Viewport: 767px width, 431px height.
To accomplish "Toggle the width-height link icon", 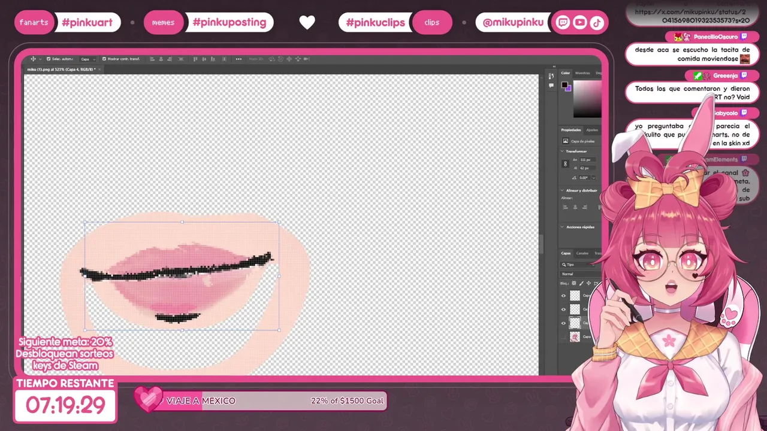I will [x=565, y=163].
